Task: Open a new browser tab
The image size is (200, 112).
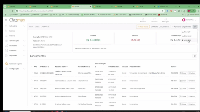Action: click(179, 7)
